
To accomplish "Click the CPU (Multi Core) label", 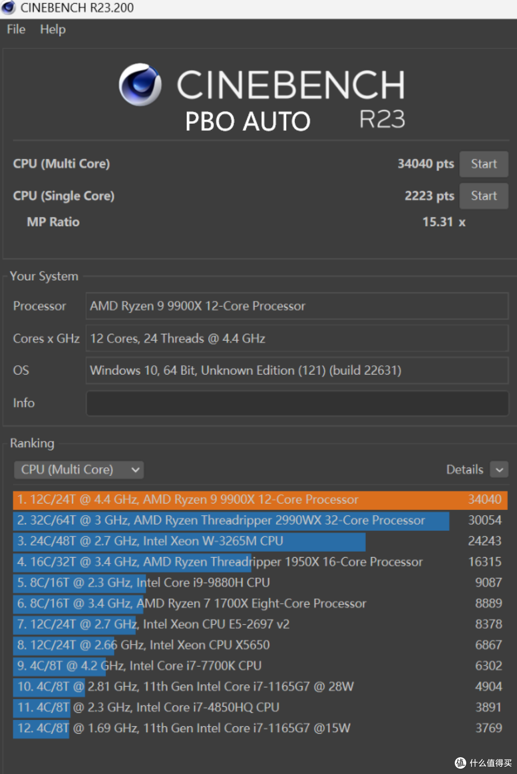I will [61, 164].
